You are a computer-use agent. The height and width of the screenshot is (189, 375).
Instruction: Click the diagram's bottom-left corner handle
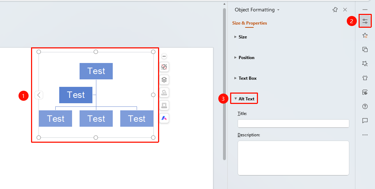(39, 137)
